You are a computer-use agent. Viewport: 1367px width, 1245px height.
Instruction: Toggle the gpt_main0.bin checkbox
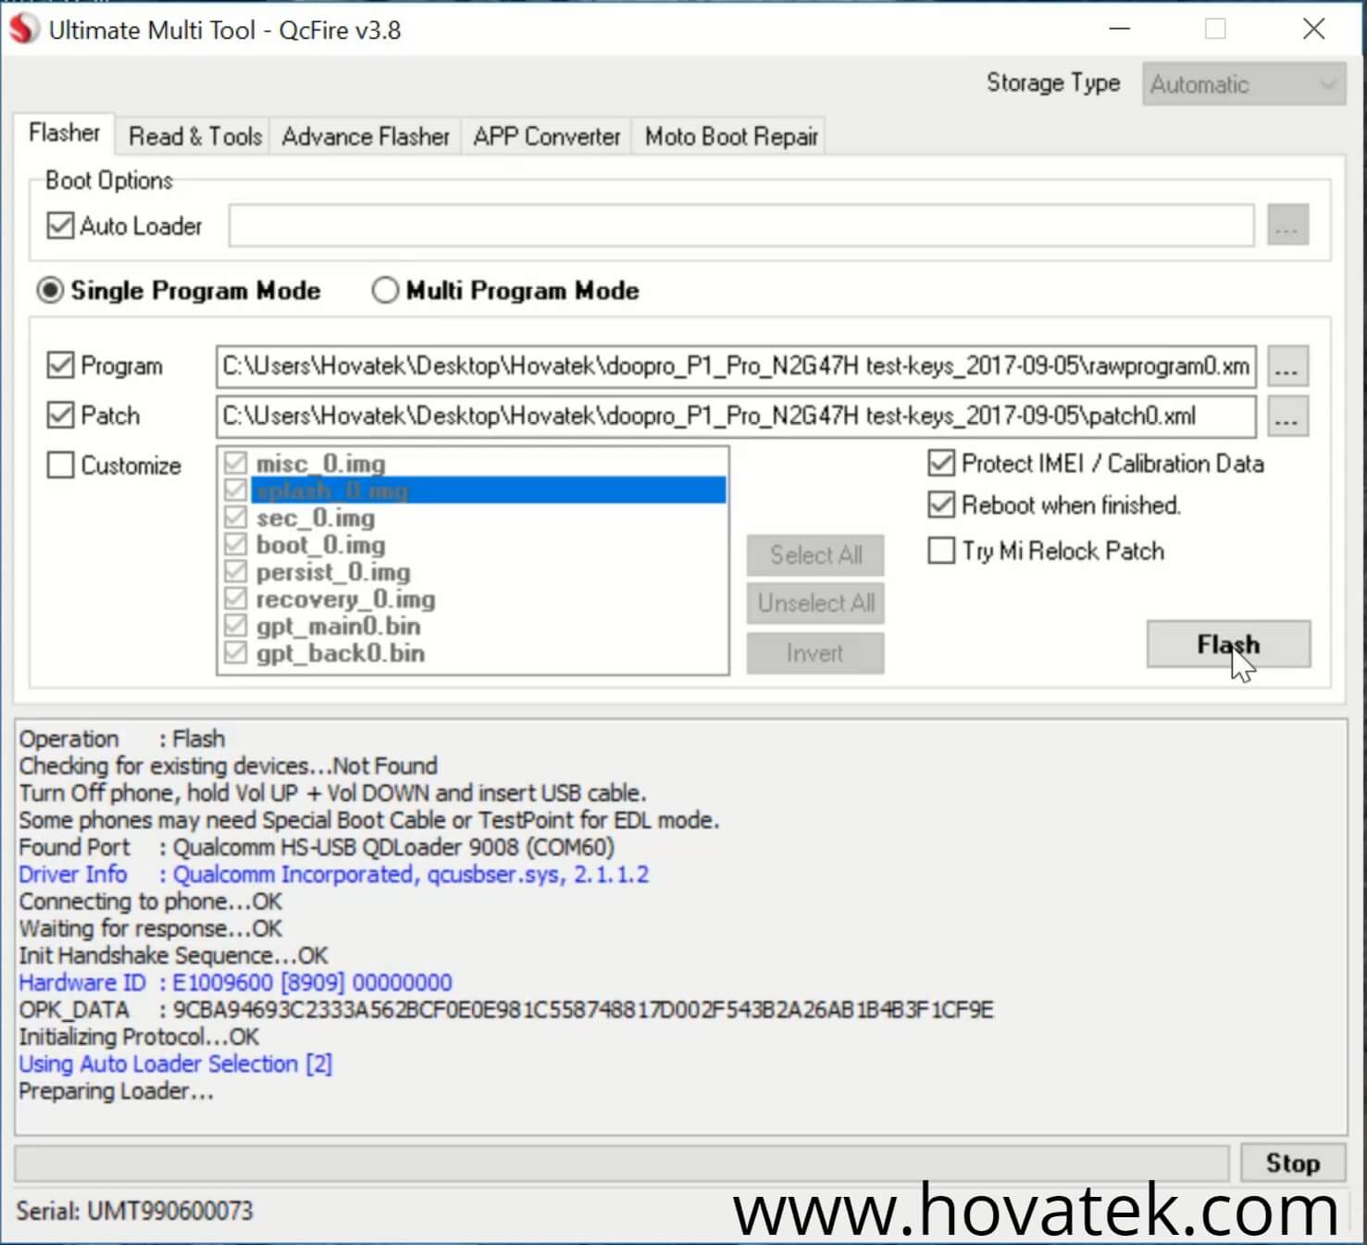click(236, 626)
